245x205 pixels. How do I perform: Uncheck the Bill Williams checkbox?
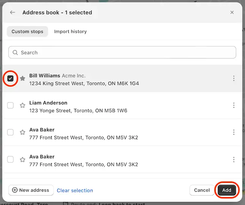click(10, 78)
